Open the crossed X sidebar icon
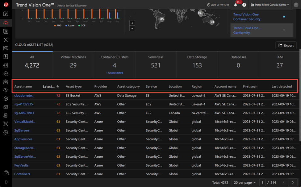301x187 pixels. click(x=6, y=40)
